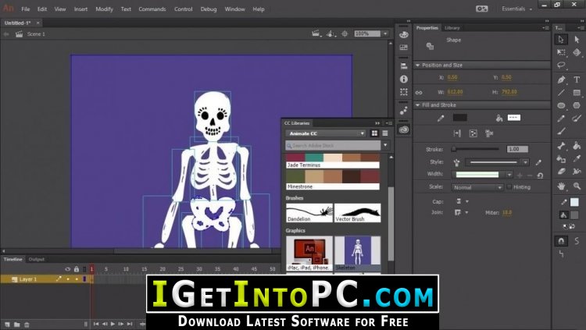Open the Animate CC library dropdown
The width and height of the screenshot is (586, 330).
326,133
